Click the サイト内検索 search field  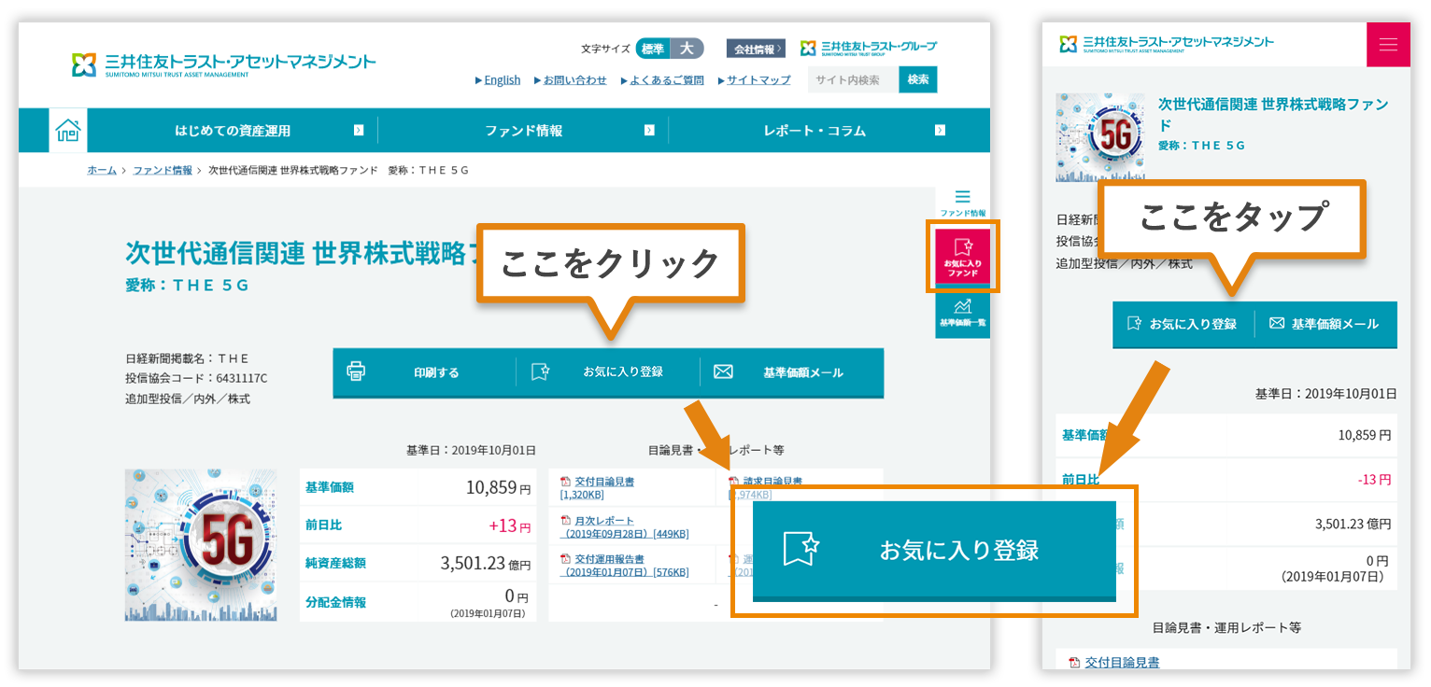point(853,80)
